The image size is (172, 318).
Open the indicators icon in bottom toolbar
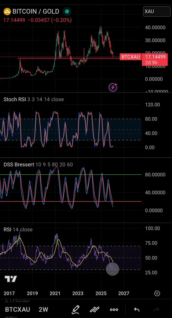click(x=95, y=309)
